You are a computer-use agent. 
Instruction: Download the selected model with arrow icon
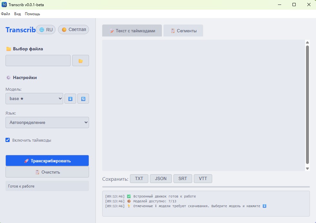point(70,99)
